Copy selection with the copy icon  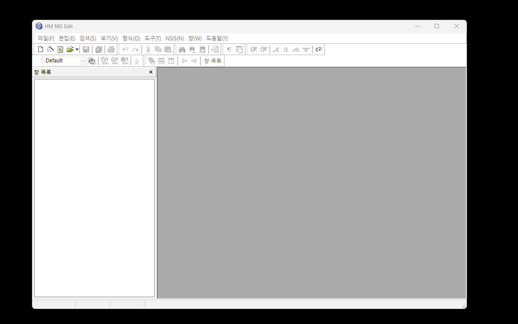click(x=158, y=49)
